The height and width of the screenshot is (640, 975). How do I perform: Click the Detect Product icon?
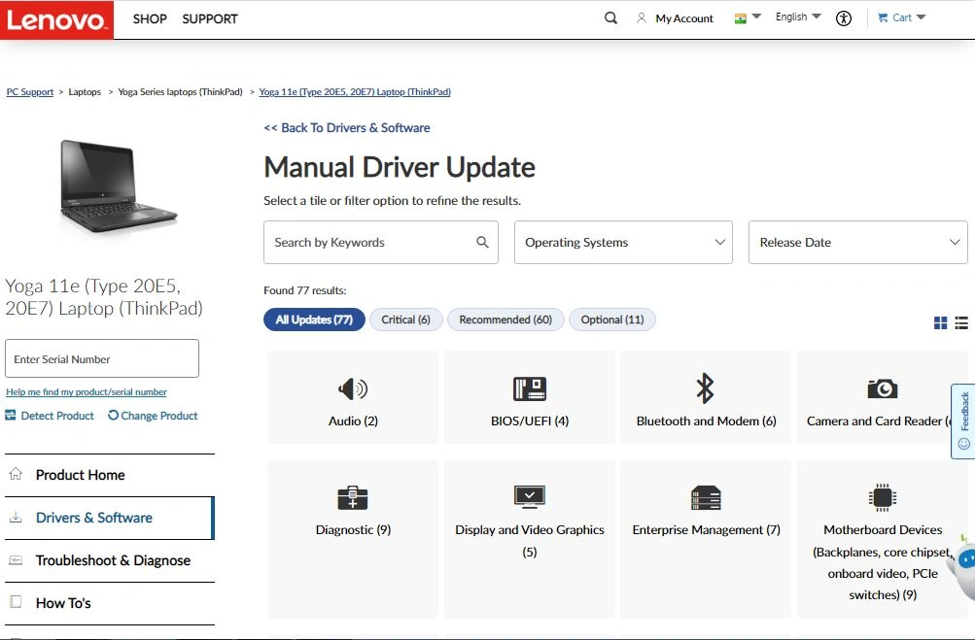11,415
